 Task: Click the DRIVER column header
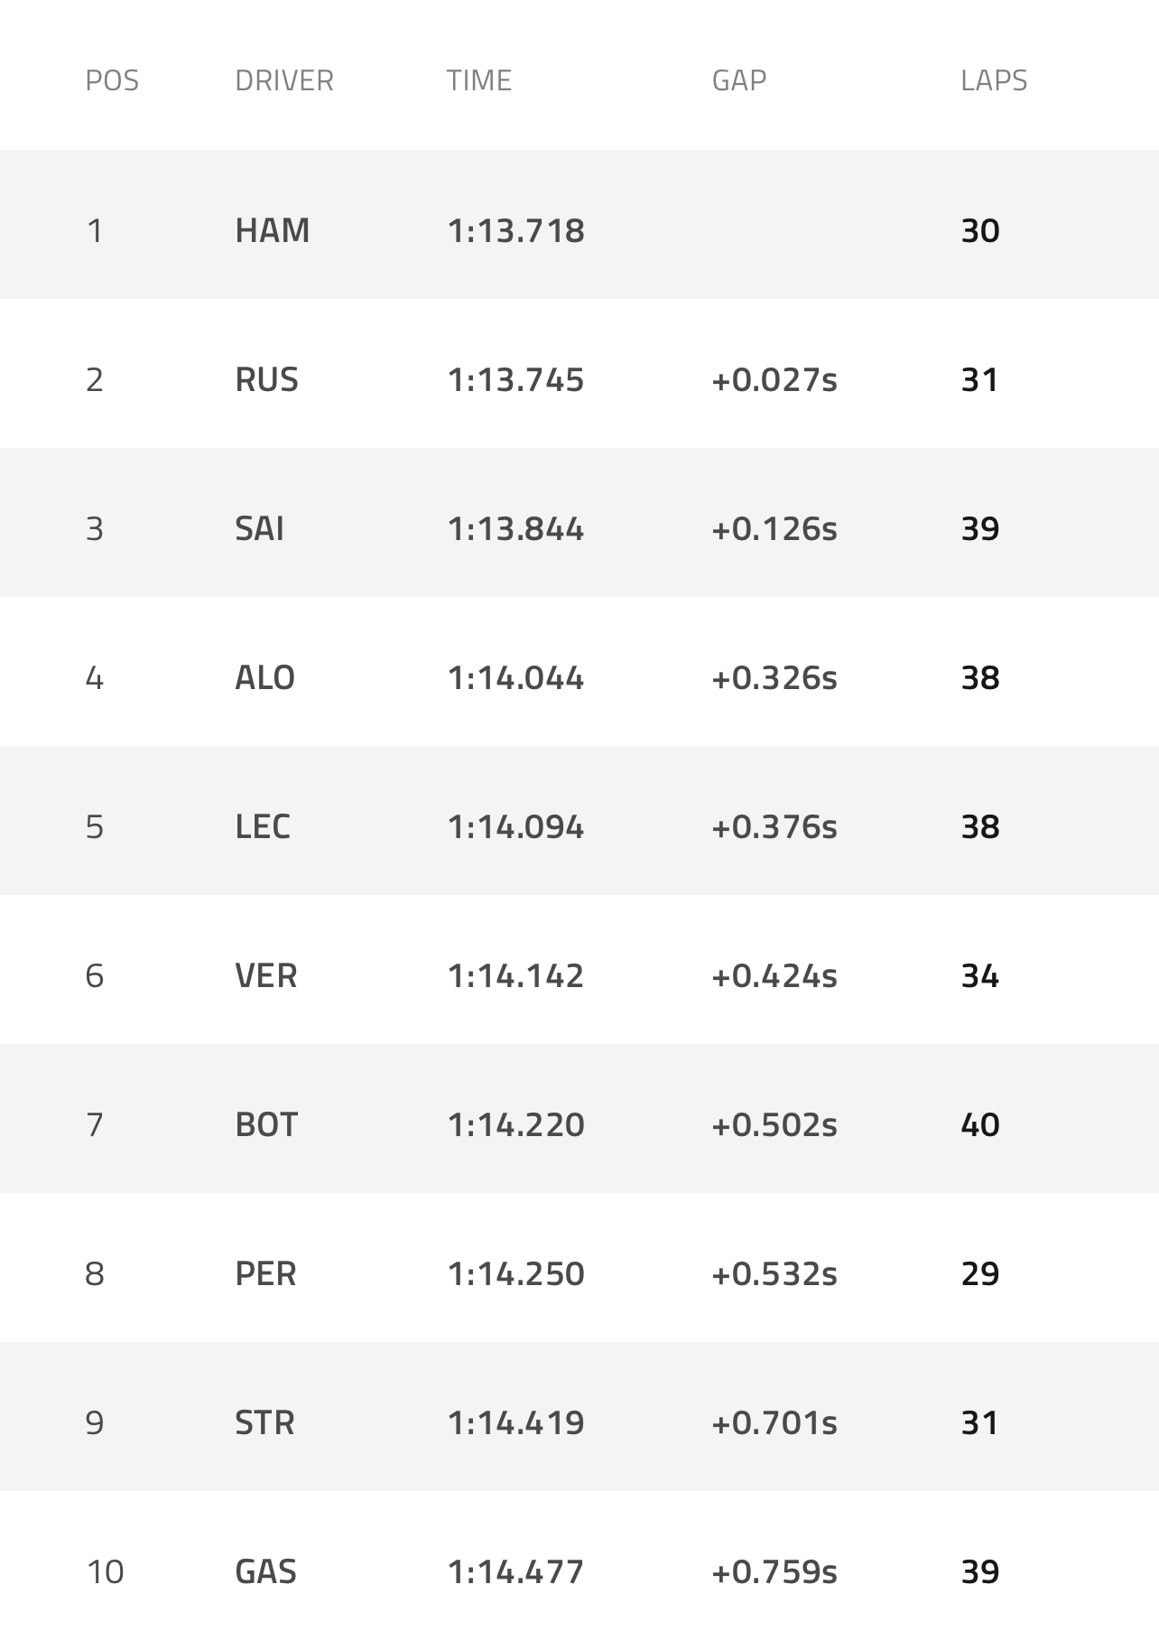(283, 80)
